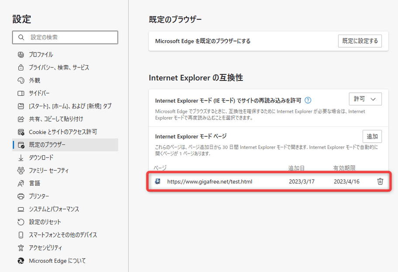
Task: Open Microsoft Edge について page
Action: tap(57, 261)
